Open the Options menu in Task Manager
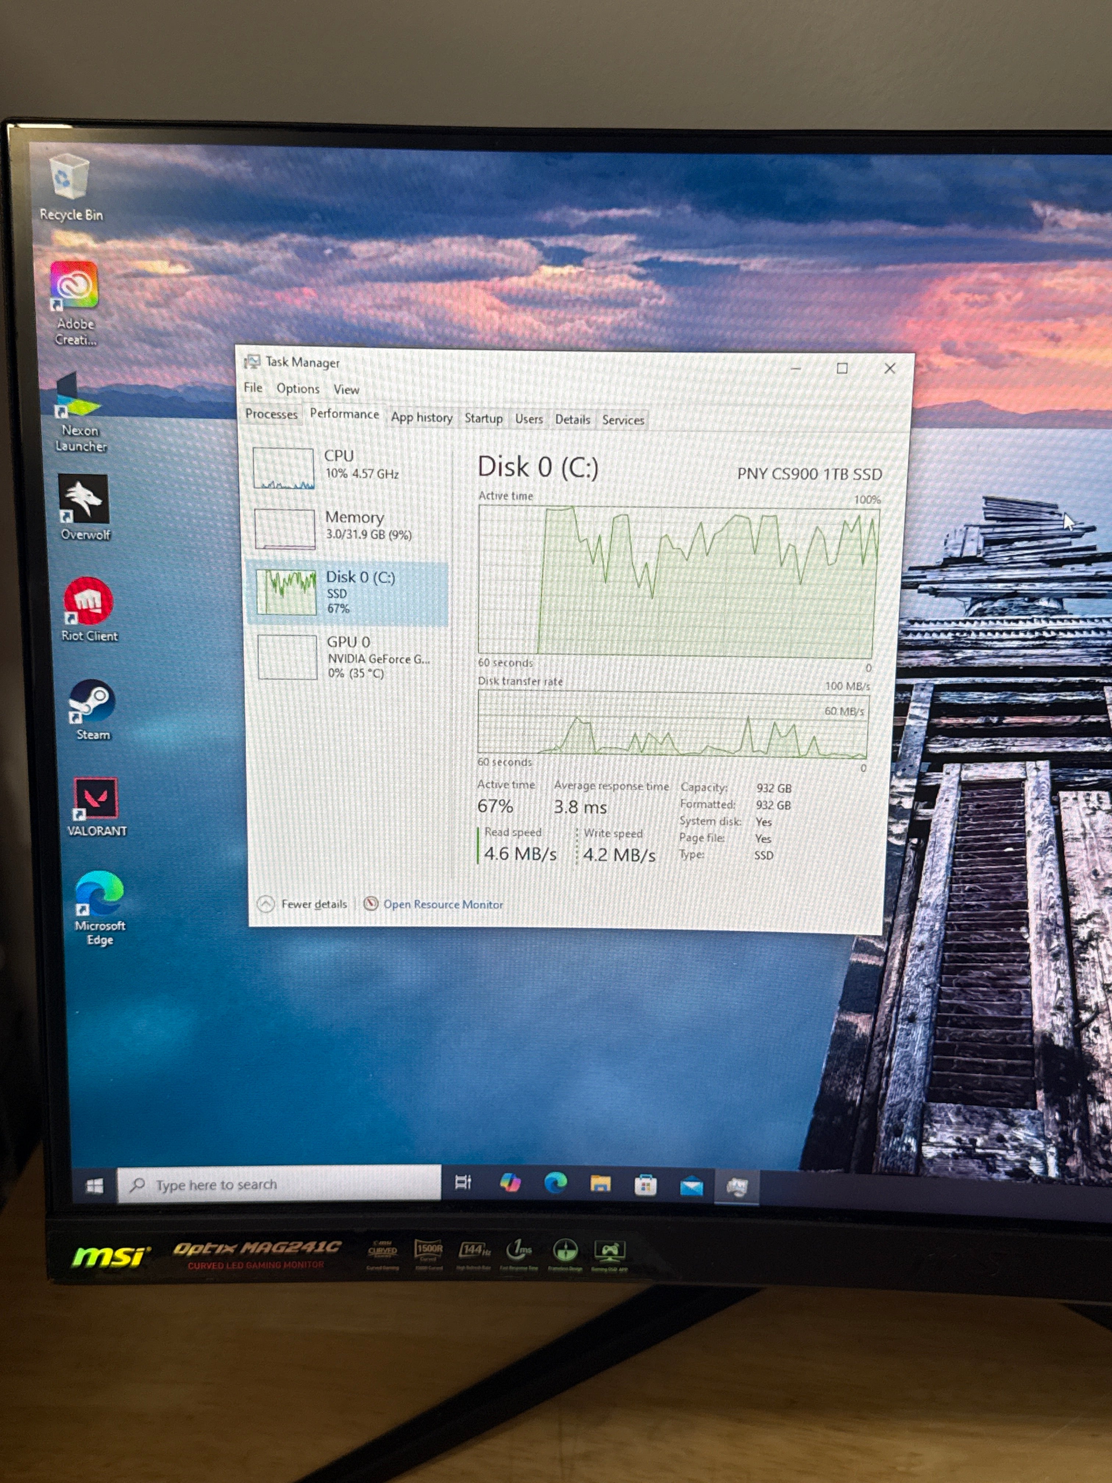The image size is (1112, 1483). [297, 388]
